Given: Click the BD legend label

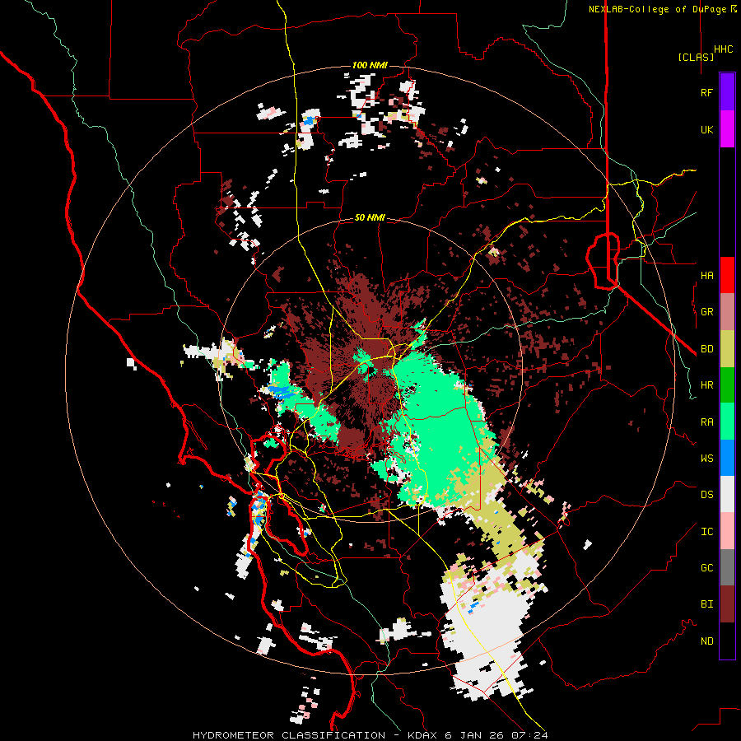Looking at the screenshot, I should pos(706,349).
